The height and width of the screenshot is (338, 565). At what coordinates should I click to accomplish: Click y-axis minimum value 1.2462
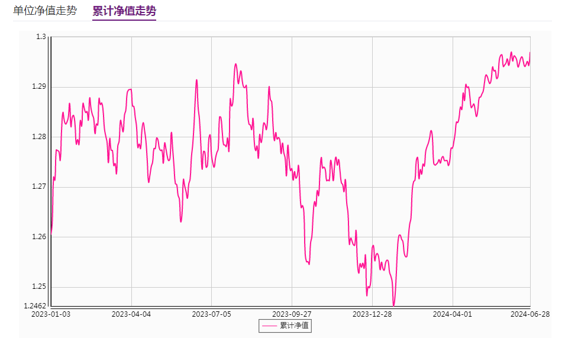point(35,306)
